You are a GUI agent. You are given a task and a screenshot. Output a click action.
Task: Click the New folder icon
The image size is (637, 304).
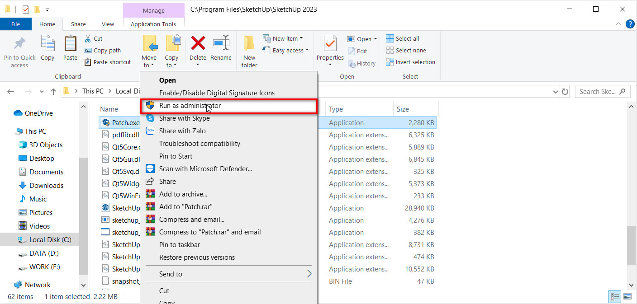249,44
